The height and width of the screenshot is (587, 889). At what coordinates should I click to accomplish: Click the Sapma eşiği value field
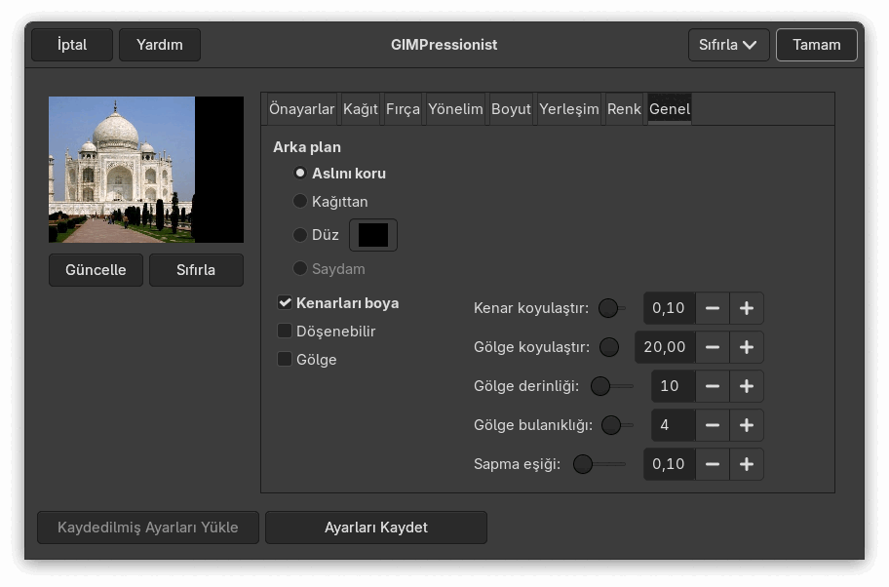[x=669, y=464]
